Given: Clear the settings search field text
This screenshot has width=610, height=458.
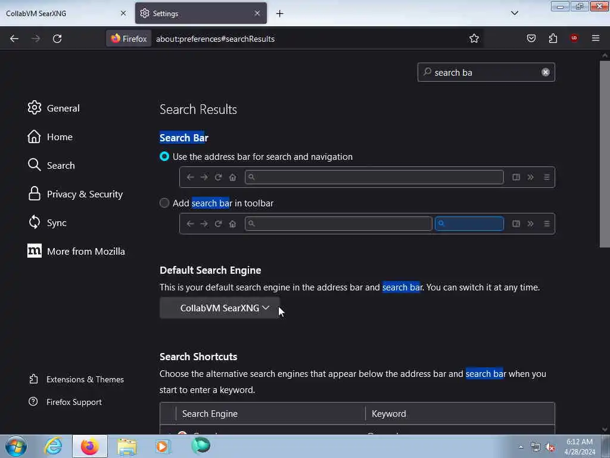Looking at the screenshot, I should [546, 72].
